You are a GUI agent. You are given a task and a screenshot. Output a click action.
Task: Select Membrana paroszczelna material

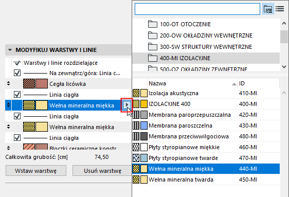[x=206, y=126]
